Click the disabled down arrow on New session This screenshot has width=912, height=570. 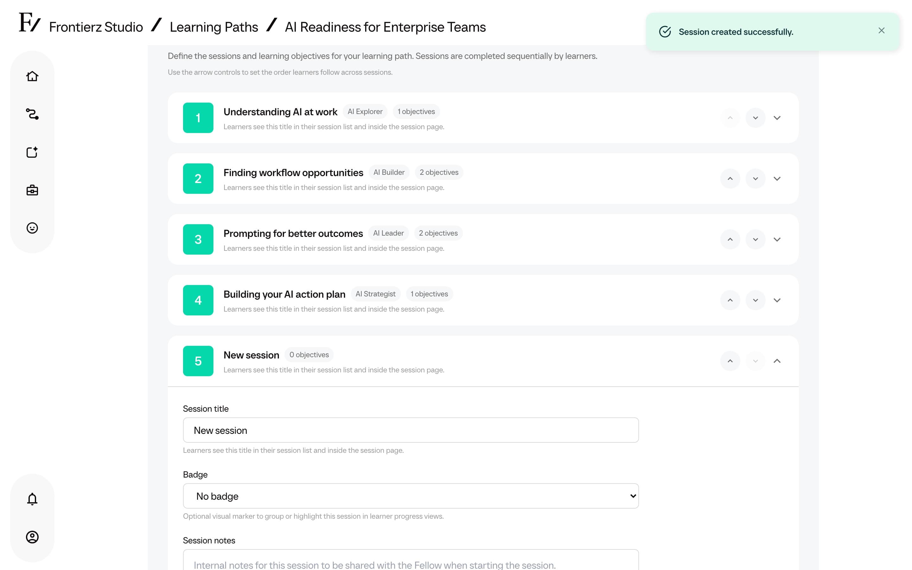[755, 361]
